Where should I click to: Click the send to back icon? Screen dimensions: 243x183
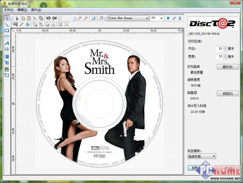[x=41, y=24]
